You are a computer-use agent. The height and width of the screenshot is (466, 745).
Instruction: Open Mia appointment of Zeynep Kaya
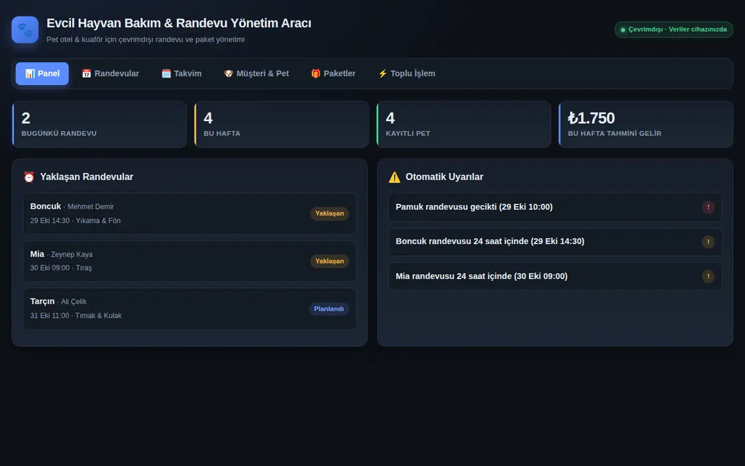point(190,262)
